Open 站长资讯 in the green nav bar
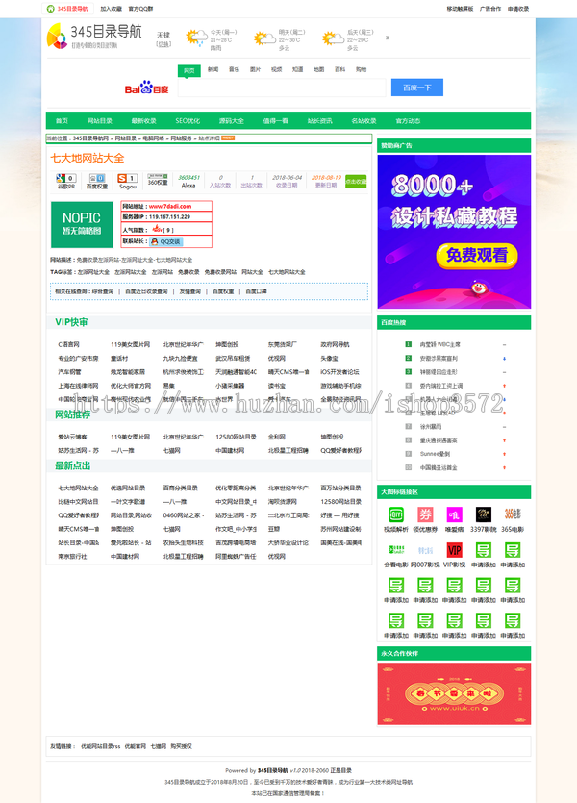Image resolution: width=577 pixels, height=803 pixels. tap(319, 121)
